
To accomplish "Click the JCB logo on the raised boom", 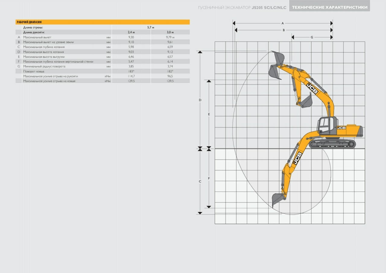I will [x=312, y=88].
